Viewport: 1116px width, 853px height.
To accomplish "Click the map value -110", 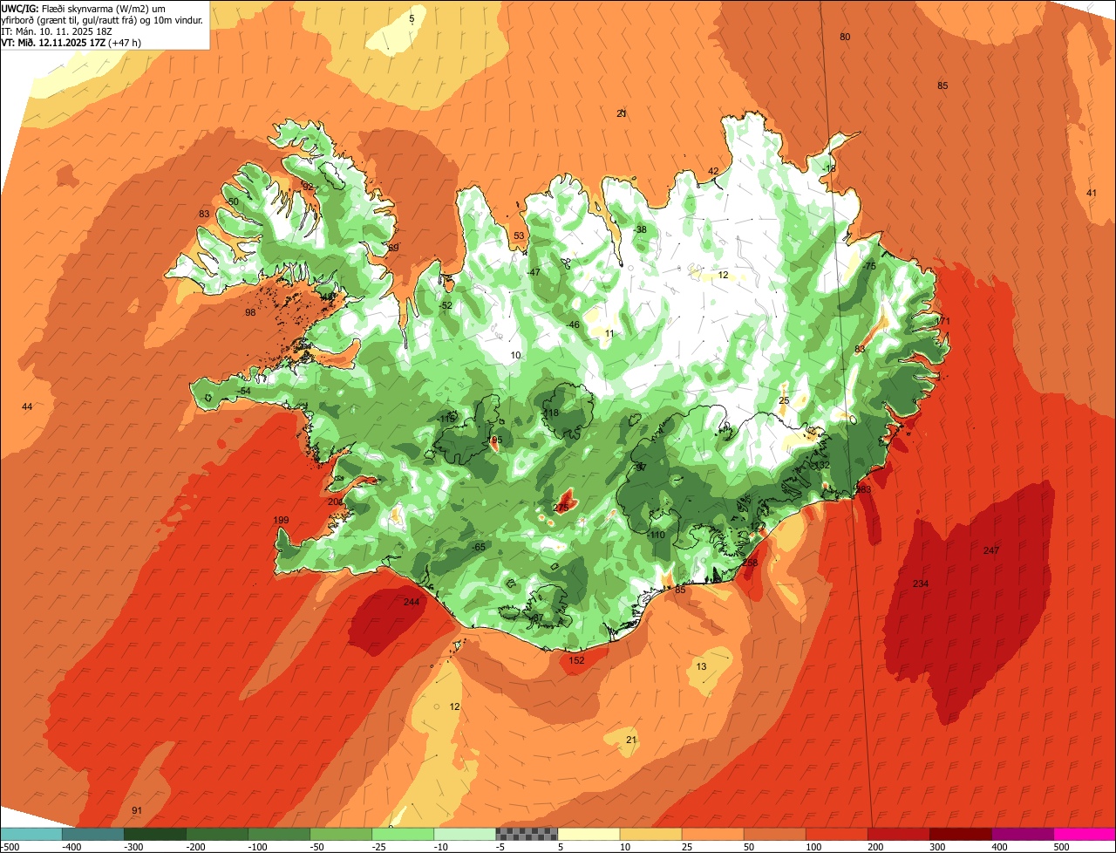I will (656, 535).
